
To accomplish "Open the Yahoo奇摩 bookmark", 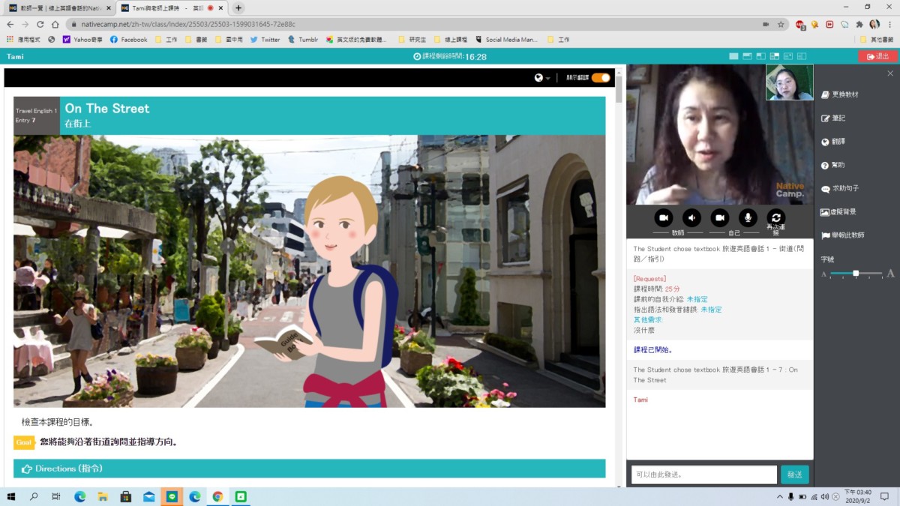I will coord(82,40).
